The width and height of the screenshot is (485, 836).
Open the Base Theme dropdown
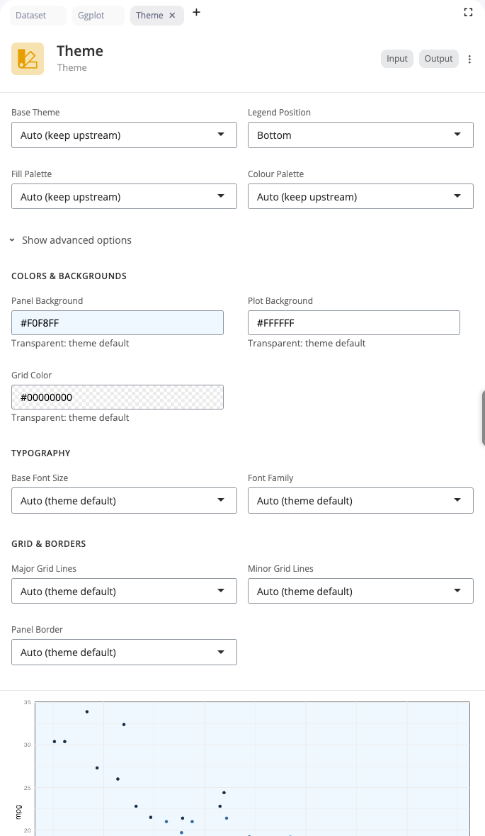[124, 135]
